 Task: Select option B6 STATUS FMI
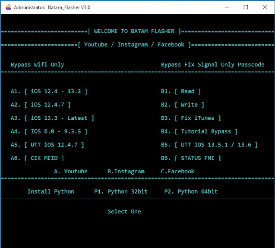coord(191,158)
